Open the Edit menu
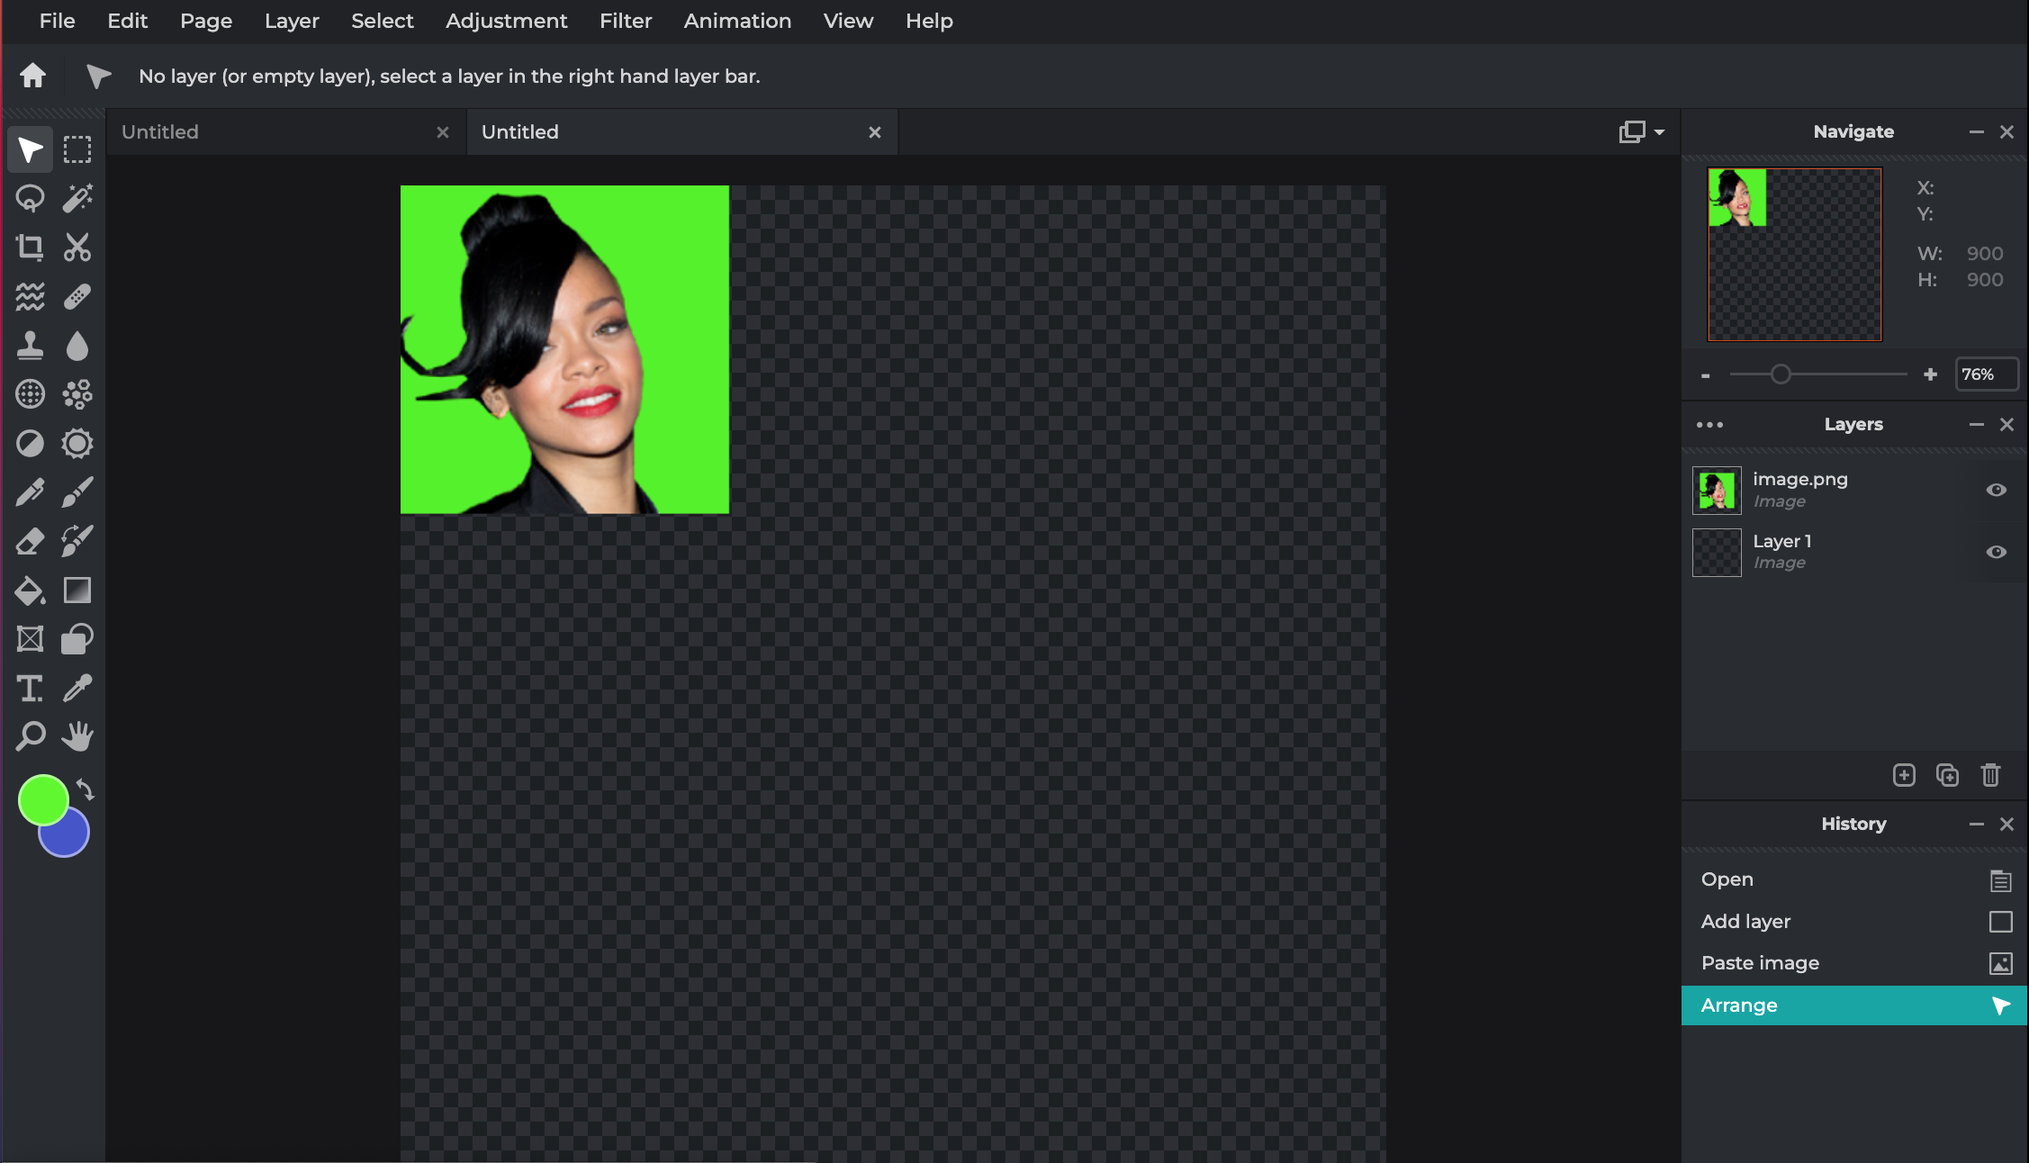 click(127, 21)
